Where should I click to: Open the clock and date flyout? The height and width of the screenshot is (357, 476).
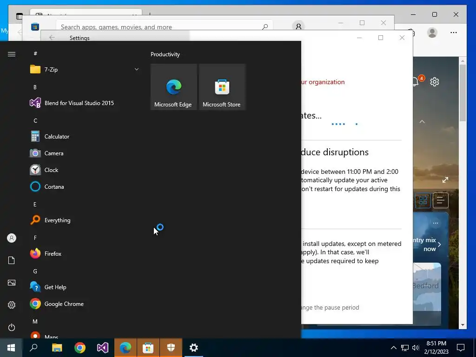click(x=436, y=348)
